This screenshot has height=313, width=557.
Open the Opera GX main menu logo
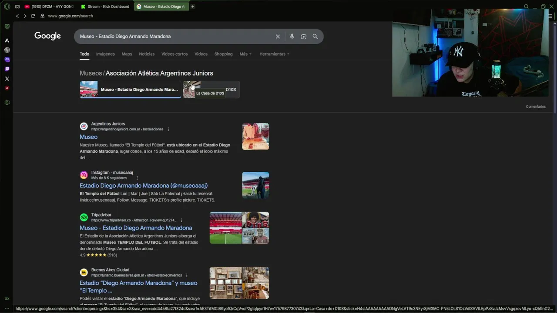click(7, 7)
